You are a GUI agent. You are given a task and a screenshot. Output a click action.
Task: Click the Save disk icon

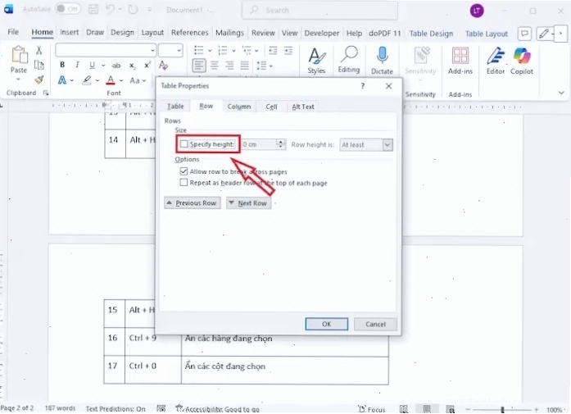point(93,10)
